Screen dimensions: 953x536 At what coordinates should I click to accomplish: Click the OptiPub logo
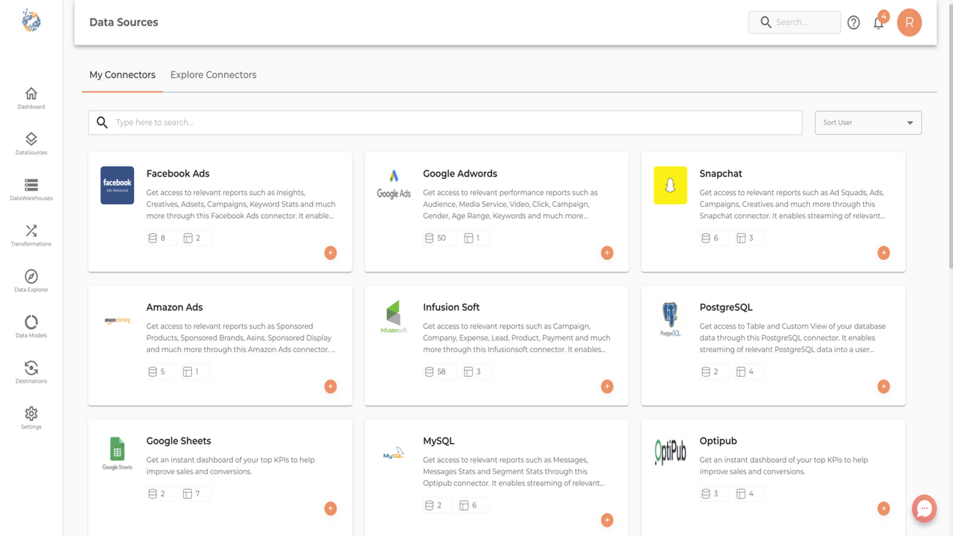670,452
